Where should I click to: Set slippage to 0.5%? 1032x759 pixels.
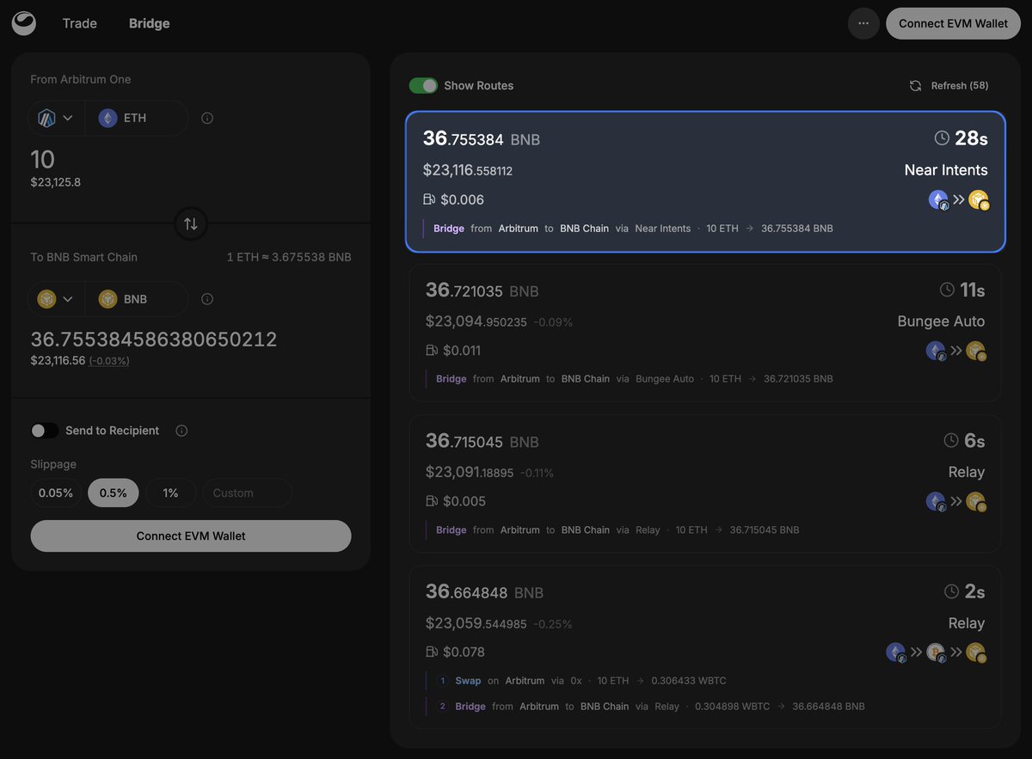pos(114,493)
